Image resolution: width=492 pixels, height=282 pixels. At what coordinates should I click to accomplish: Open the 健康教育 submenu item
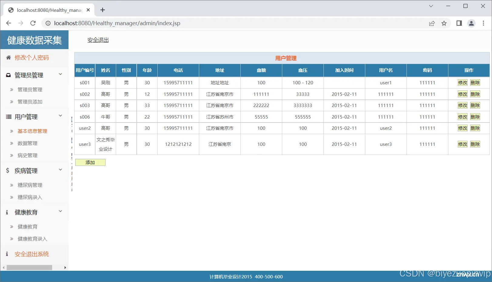[28, 227]
